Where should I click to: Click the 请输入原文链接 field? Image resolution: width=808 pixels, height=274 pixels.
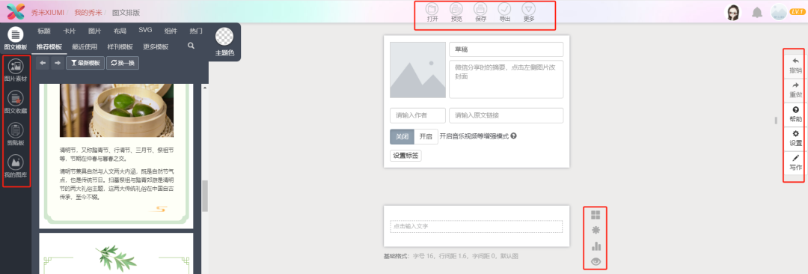coord(506,115)
